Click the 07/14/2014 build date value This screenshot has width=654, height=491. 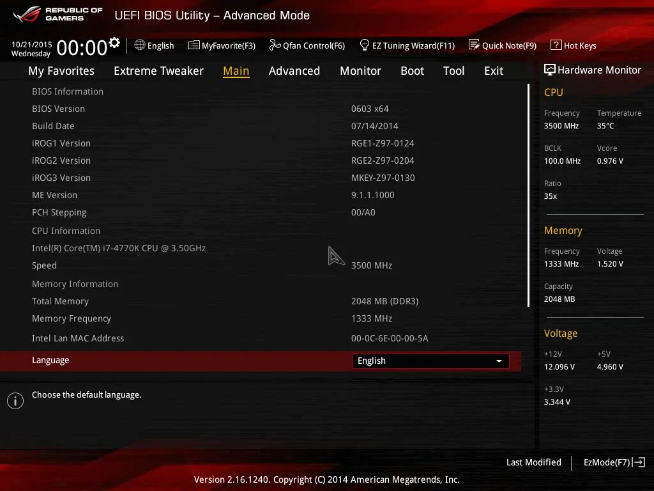pos(374,126)
